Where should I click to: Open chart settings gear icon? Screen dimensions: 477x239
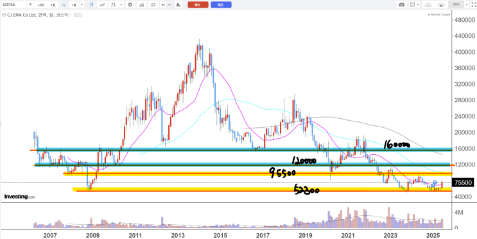[130, 4]
